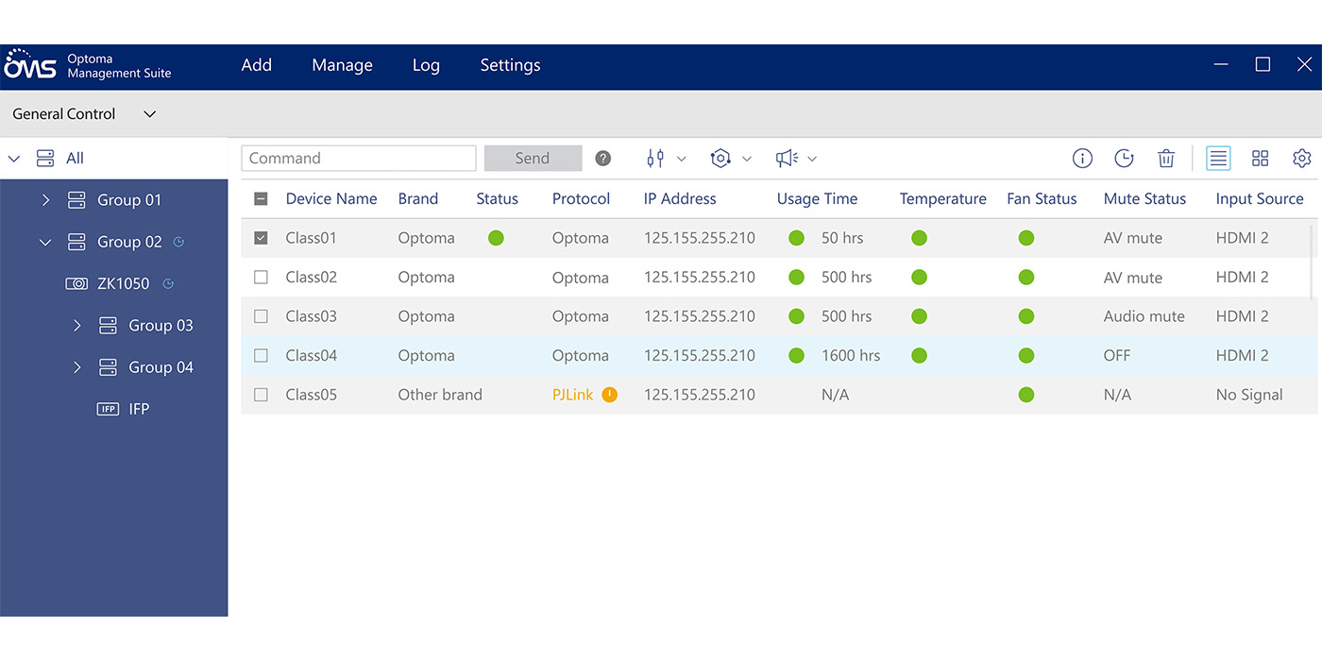Open the equalizer controls icon

[655, 159]
